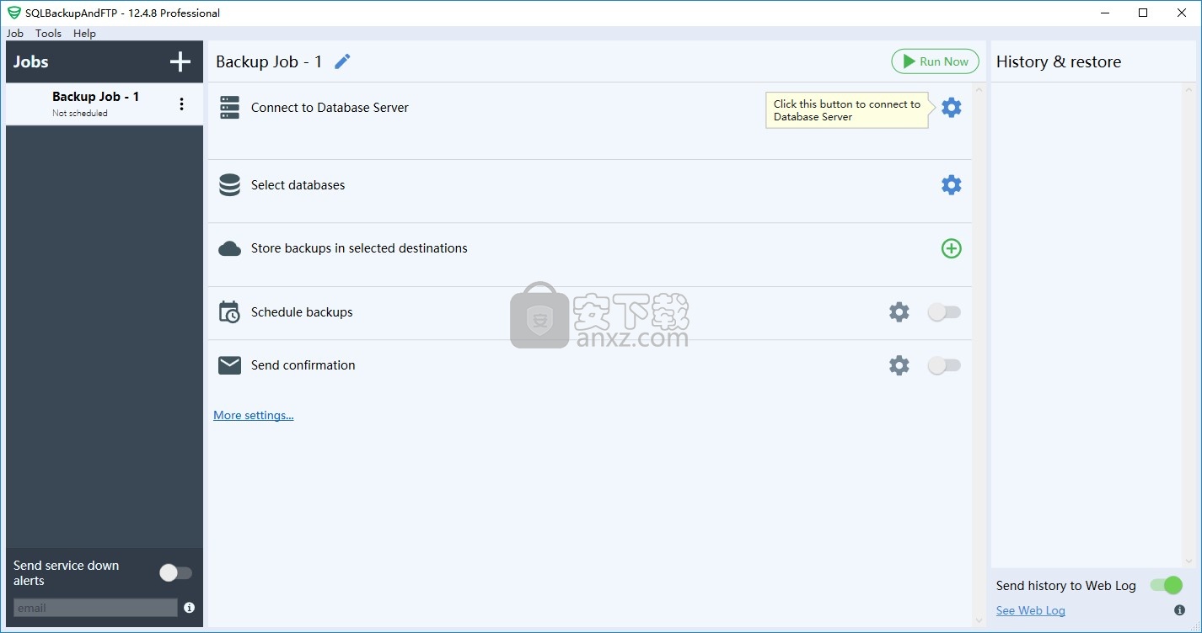1202x633 pixels.
Task: Click the History & restore heading
Action: click(1059, 61)
